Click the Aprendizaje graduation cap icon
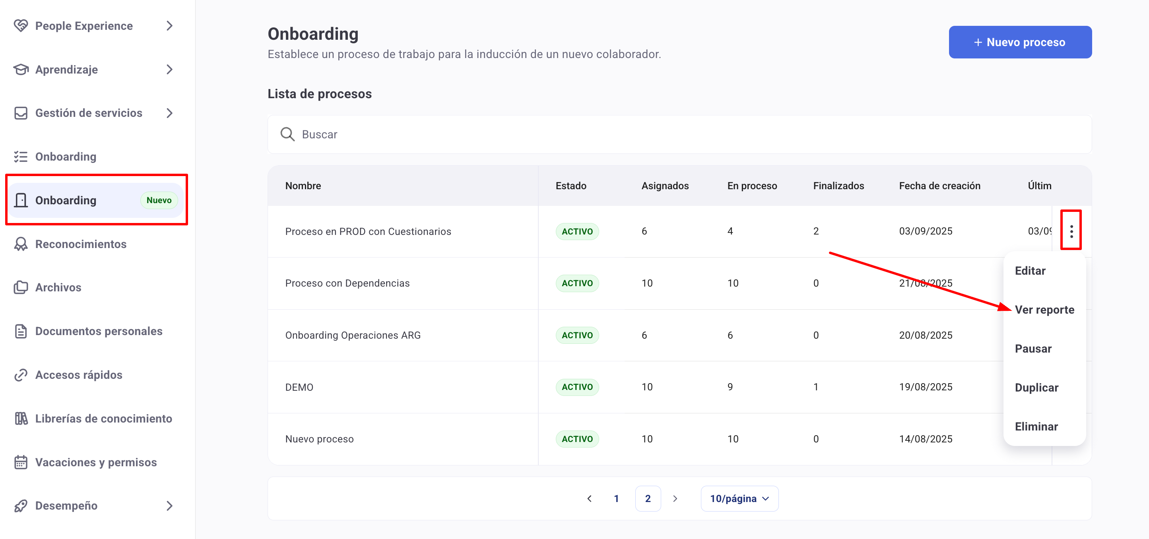Viewport: 1149px width, 539px height. [x=21, y=70]
